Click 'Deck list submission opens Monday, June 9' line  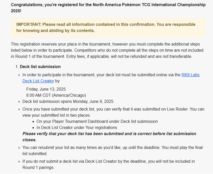[x=68, y=101]
